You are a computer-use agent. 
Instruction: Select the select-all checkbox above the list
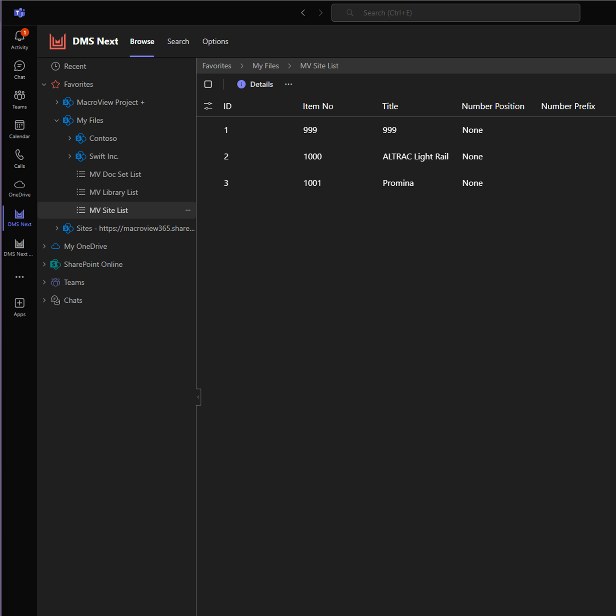click(208, 84)
